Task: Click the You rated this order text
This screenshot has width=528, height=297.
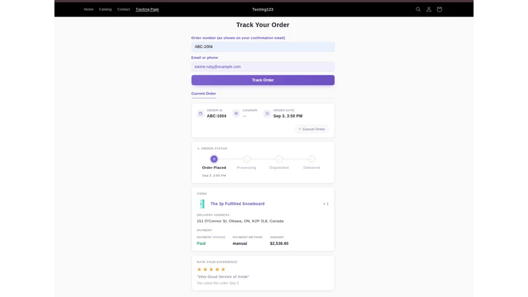Action: coord(218,283)
